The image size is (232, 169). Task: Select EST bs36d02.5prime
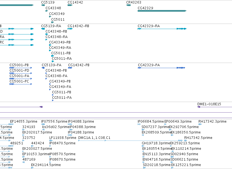[56, 127]
